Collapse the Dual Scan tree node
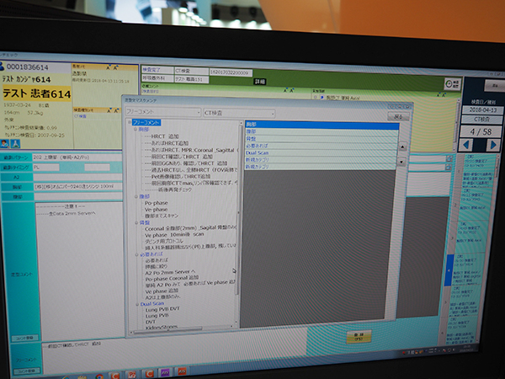The image size is (505, 379). (134, 303)
